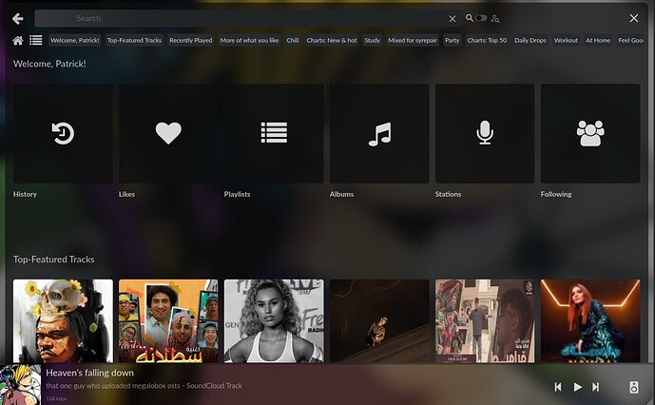Switch to the Chill tab

pyautogui.click(x=293, y=40)
